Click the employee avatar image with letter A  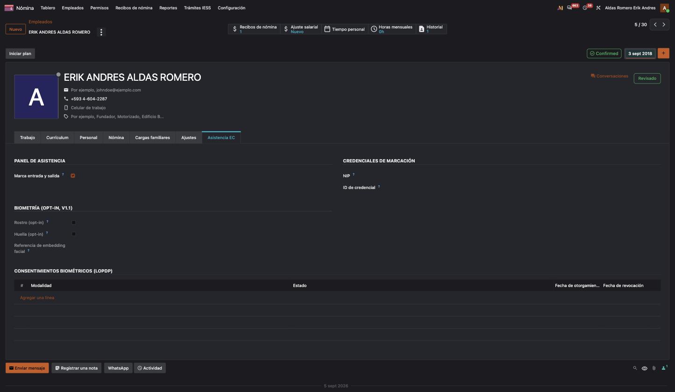point(36,97)
